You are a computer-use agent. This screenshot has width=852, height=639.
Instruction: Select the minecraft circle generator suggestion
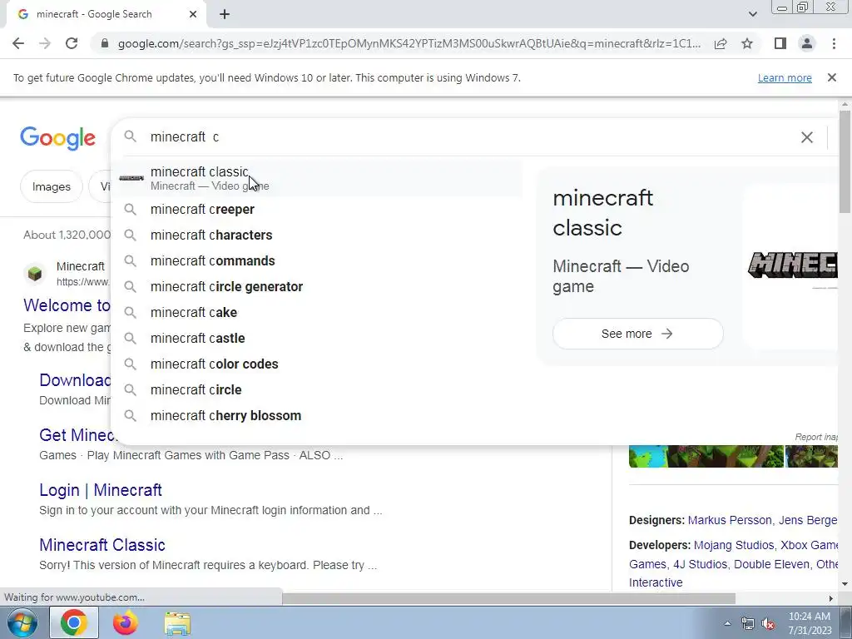[x=317, y=286]
